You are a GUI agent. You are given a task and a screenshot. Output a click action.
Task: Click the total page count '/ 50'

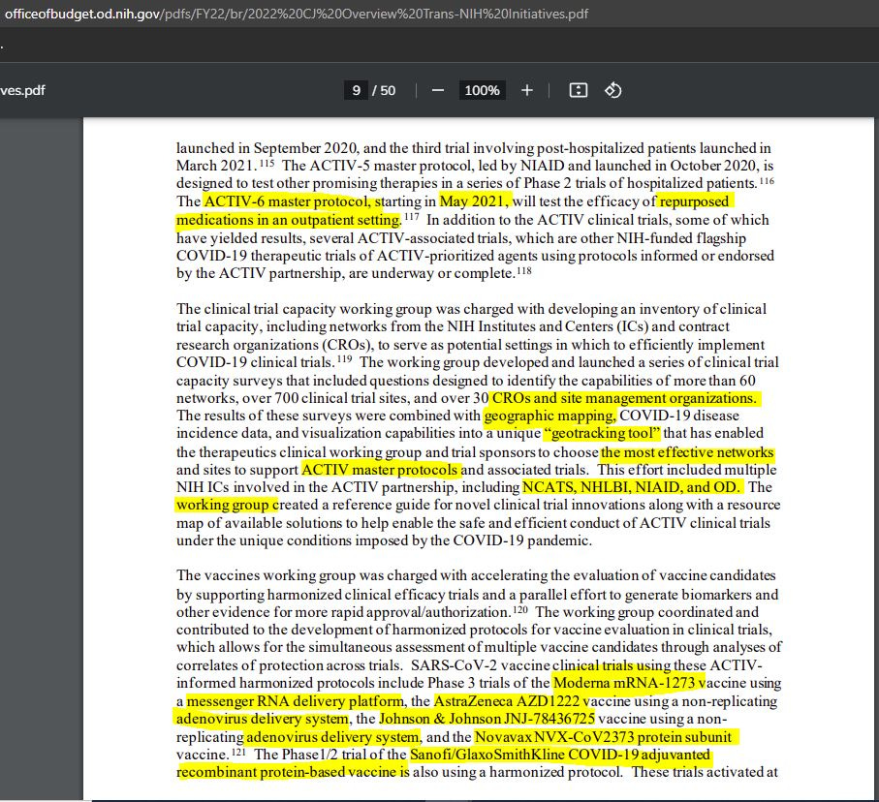(x=384, y=90)
